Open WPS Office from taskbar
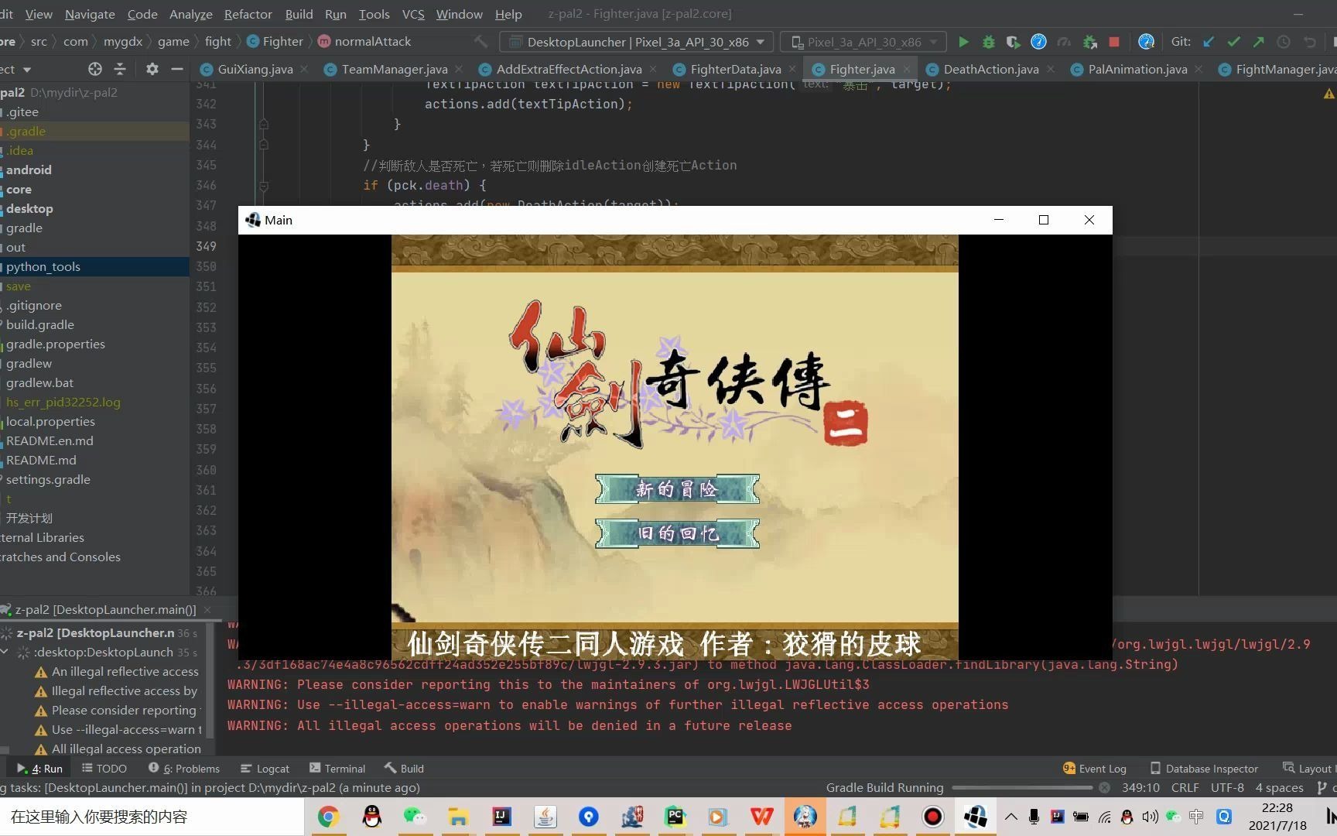 tap(761, 817)
